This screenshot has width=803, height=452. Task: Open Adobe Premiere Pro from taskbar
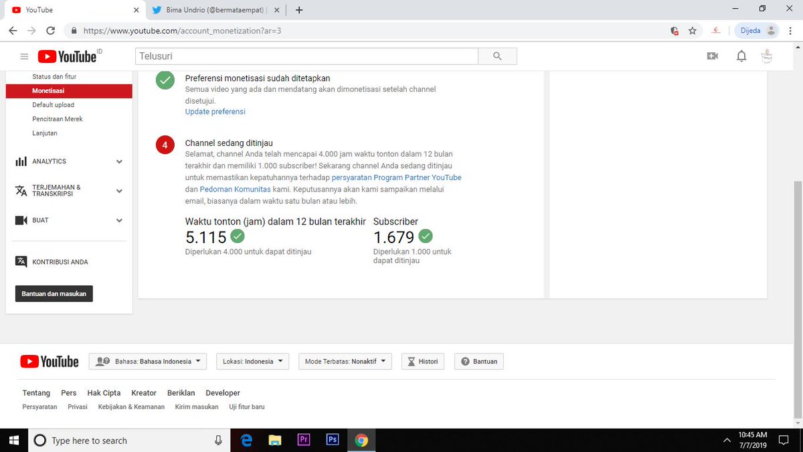pos(304,440)
